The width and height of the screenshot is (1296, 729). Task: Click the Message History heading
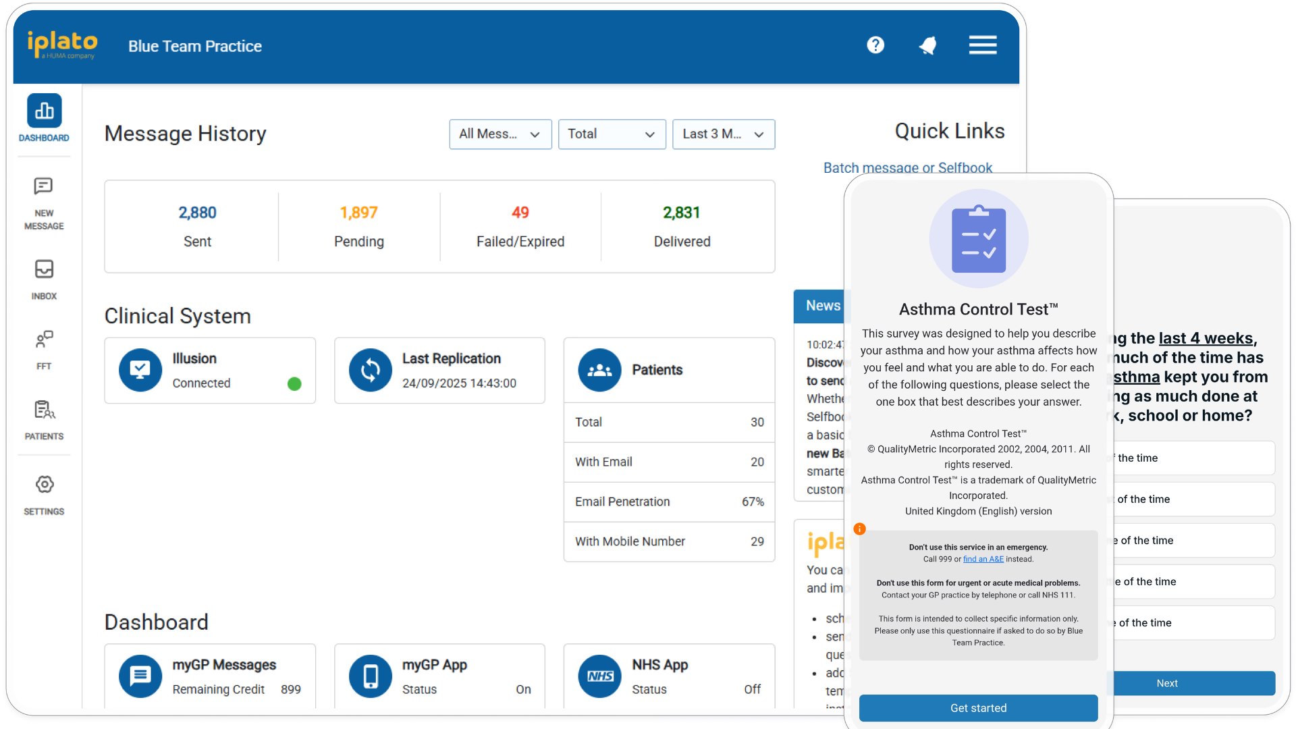point(186,134)
